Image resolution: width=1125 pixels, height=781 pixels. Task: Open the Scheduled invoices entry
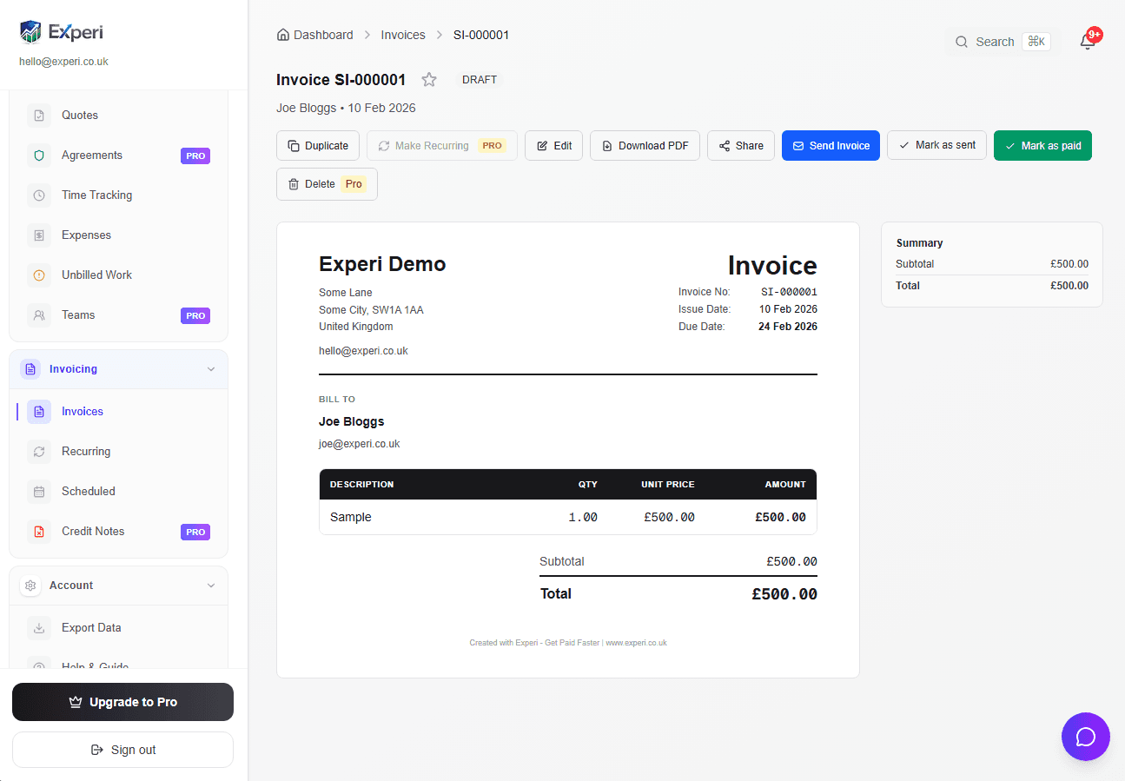pos(89,491)
